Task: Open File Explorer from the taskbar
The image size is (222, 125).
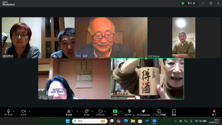Action: point(133,121)
